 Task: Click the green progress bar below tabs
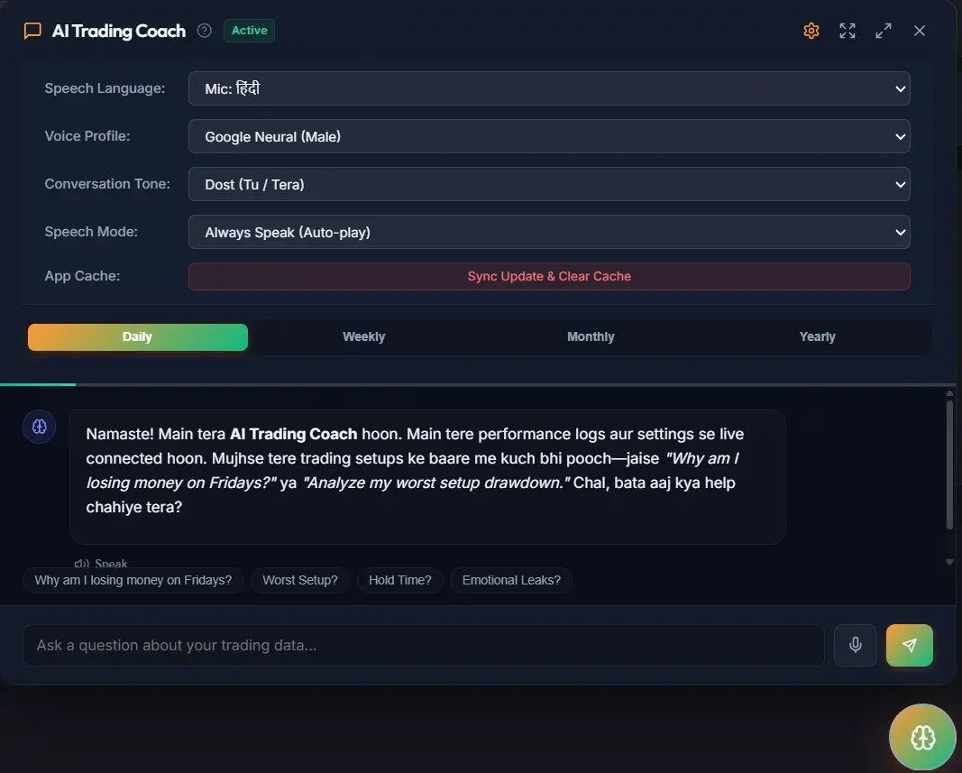38,384
